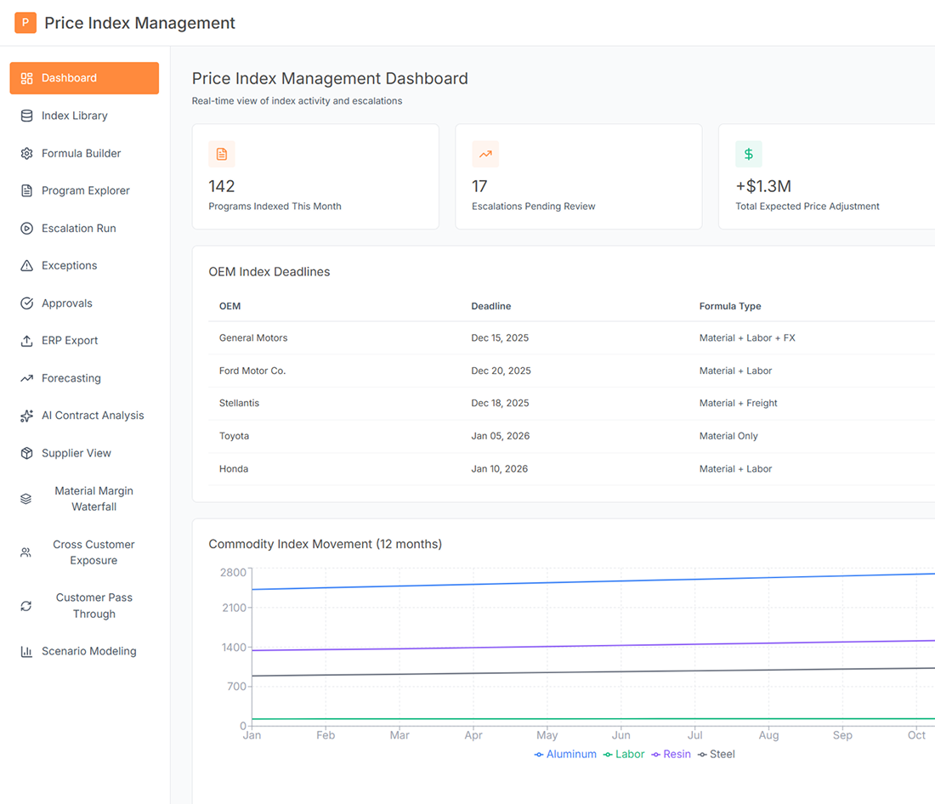Select the Ford Motor Co. row name
This screenshot has height=804, width=935.
click(252, 371)
